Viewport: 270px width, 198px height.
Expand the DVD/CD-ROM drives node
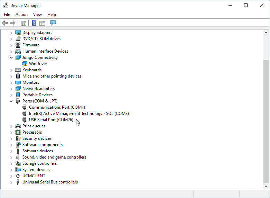11,39
